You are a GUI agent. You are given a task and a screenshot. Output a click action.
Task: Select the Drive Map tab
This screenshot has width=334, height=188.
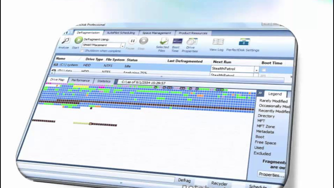57,80
